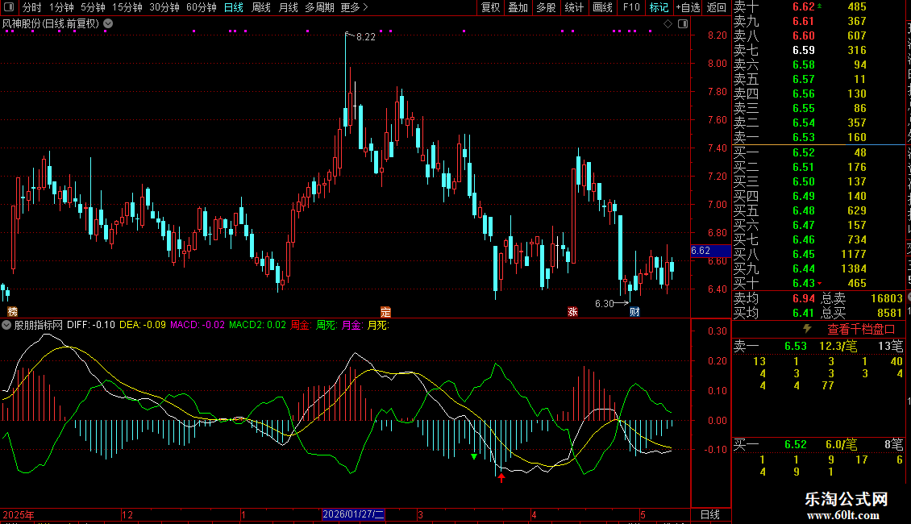Click the DIFF: -0.10 indicator value
The width and height of the screenshot is (911, 524).
(x=91, y=325)
